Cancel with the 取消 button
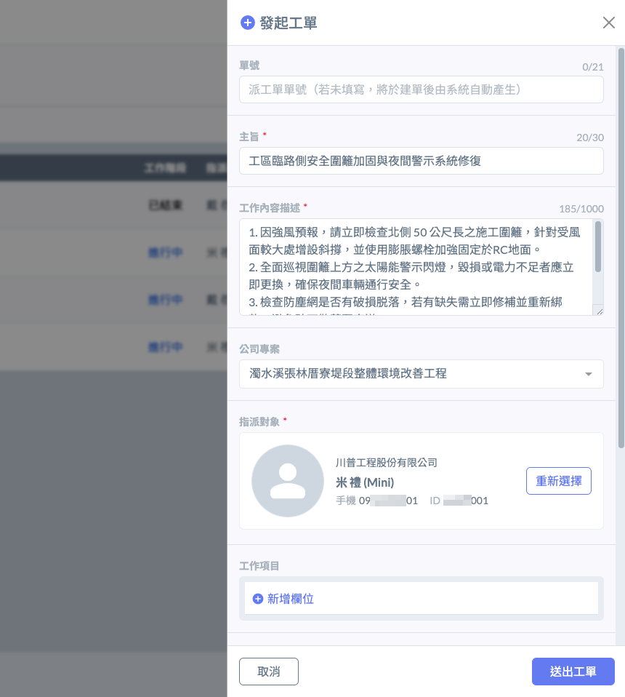 pos(269,672)
